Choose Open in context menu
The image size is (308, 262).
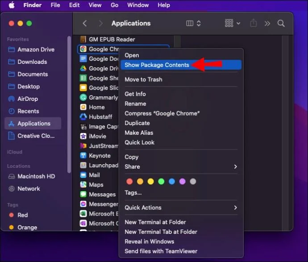pyautogui.click(x=181, y=55)
